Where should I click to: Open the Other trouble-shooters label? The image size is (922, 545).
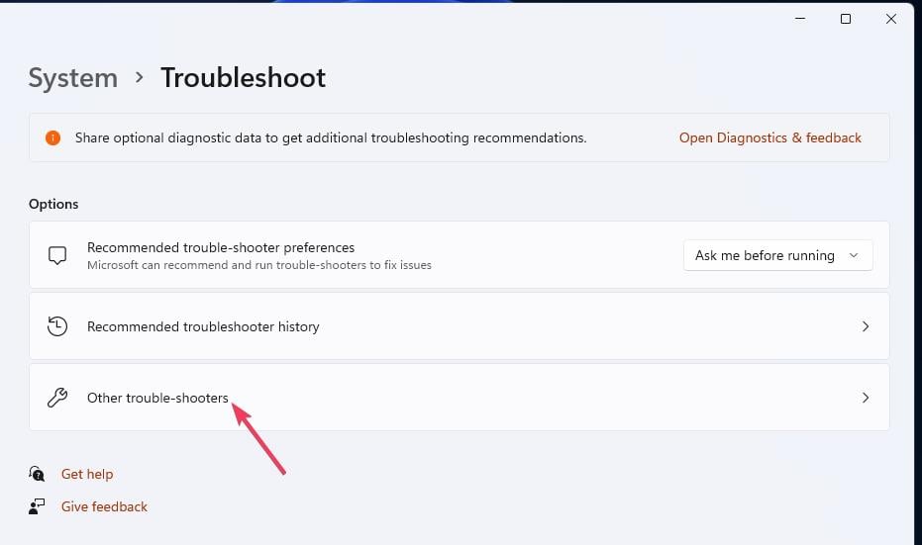click(157, 398)
